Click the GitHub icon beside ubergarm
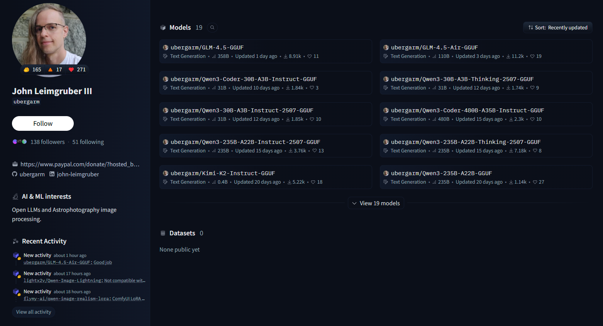 (x=15, y=174)
